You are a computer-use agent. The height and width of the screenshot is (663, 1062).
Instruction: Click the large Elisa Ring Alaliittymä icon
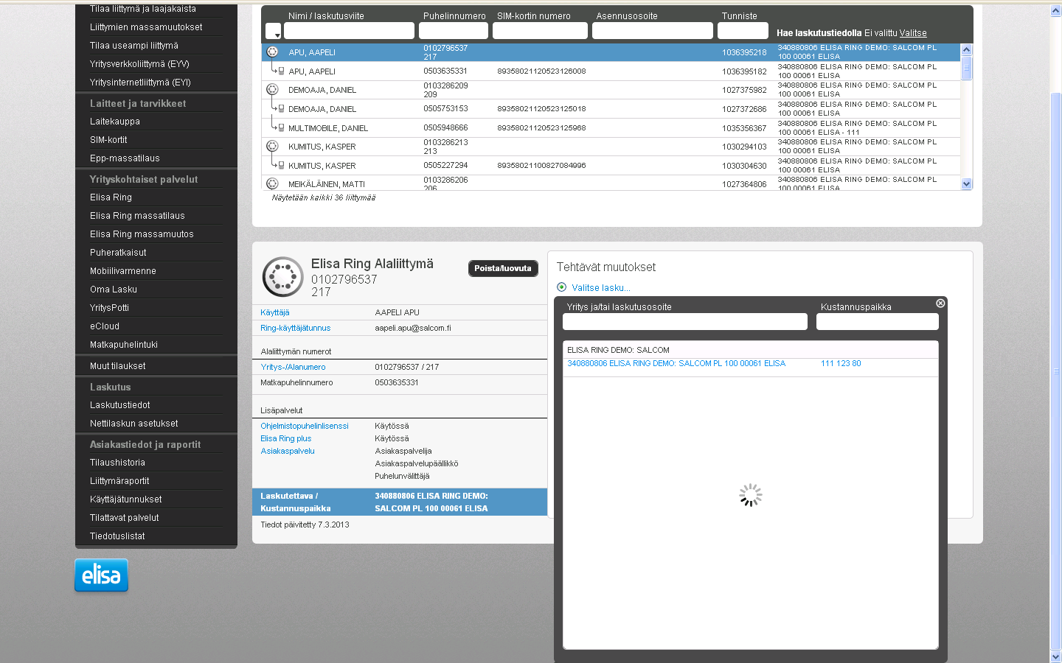click(x=282, y=277)
